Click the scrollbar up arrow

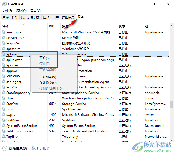coord(171,26)
